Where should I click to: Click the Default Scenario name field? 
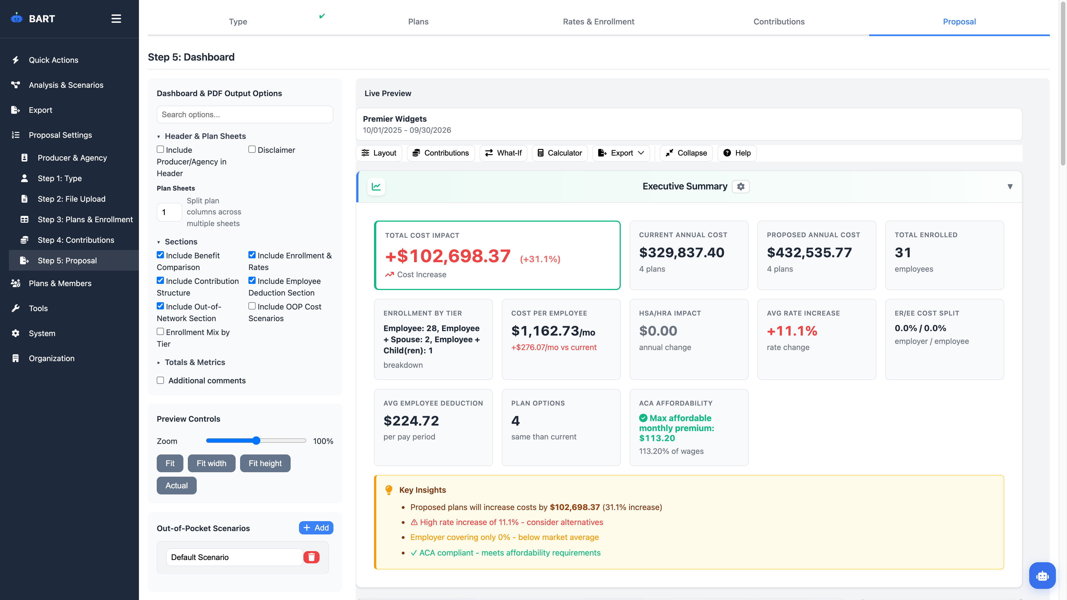pos(235,557)
